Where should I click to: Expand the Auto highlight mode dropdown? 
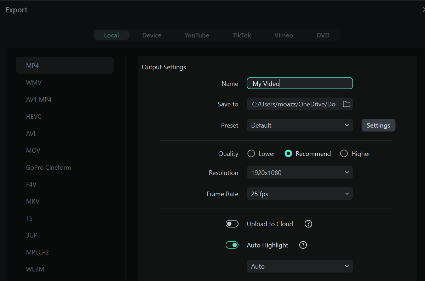pyautogui.click(x=300, y=266)
